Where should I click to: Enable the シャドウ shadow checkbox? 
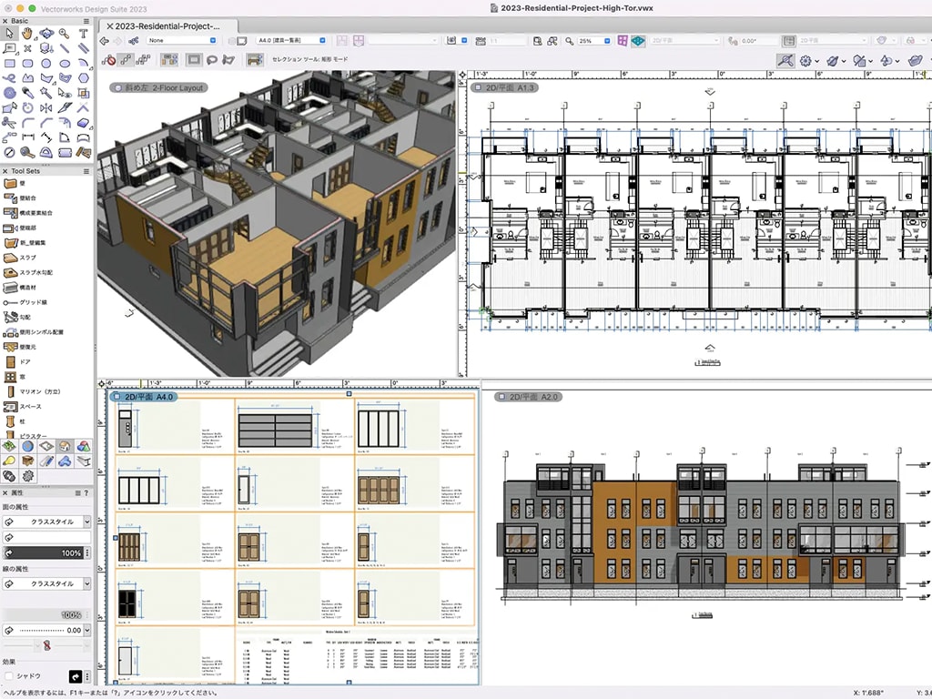pos(9,676)
